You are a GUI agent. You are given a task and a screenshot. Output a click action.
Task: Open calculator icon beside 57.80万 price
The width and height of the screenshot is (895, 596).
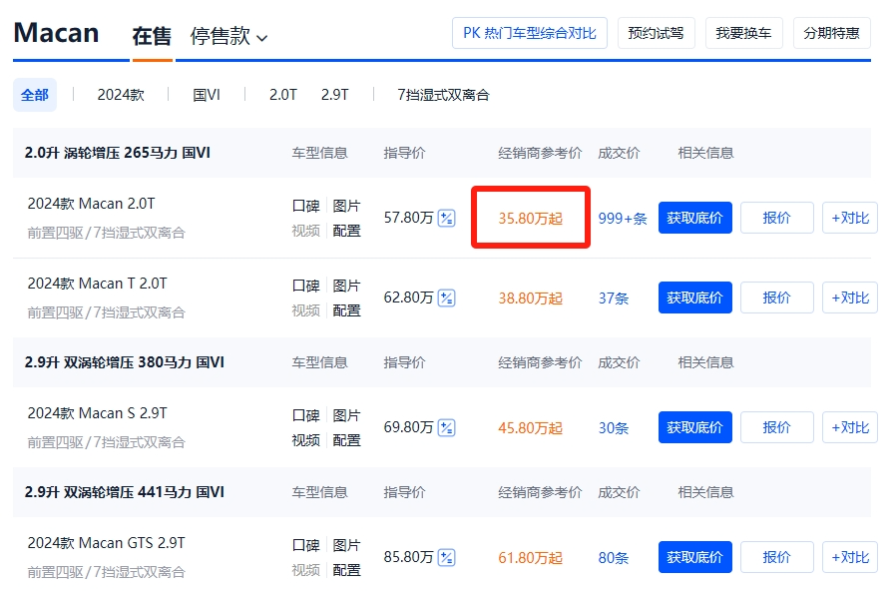pyautogui.click(x=446, y=218)
